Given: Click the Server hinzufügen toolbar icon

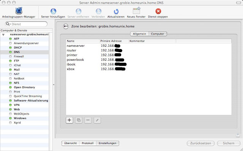Looking at the screenshot, I should 53,11.
